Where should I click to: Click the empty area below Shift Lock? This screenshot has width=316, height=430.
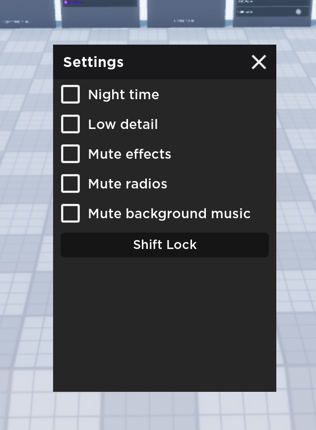coord(165,322)
